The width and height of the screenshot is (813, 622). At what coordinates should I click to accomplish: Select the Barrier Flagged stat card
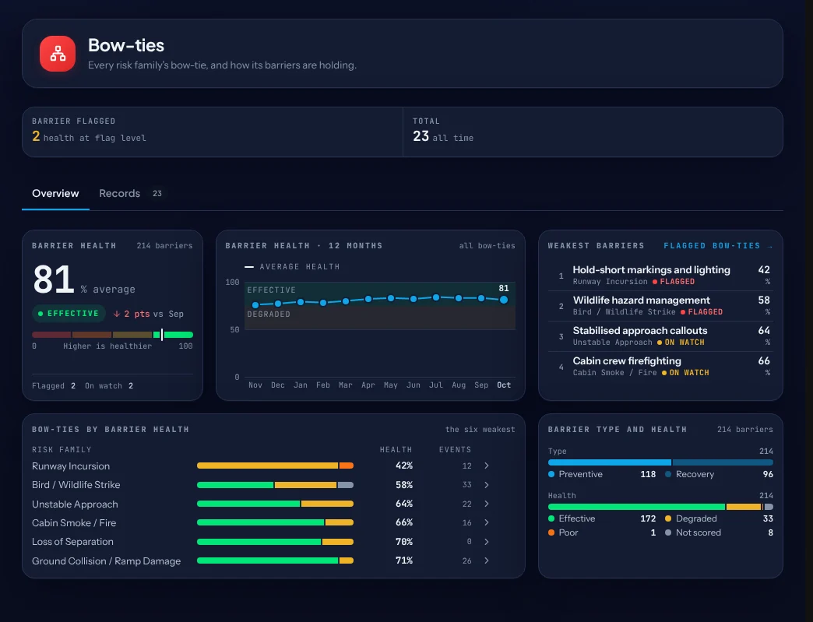(x=213, y=132)
